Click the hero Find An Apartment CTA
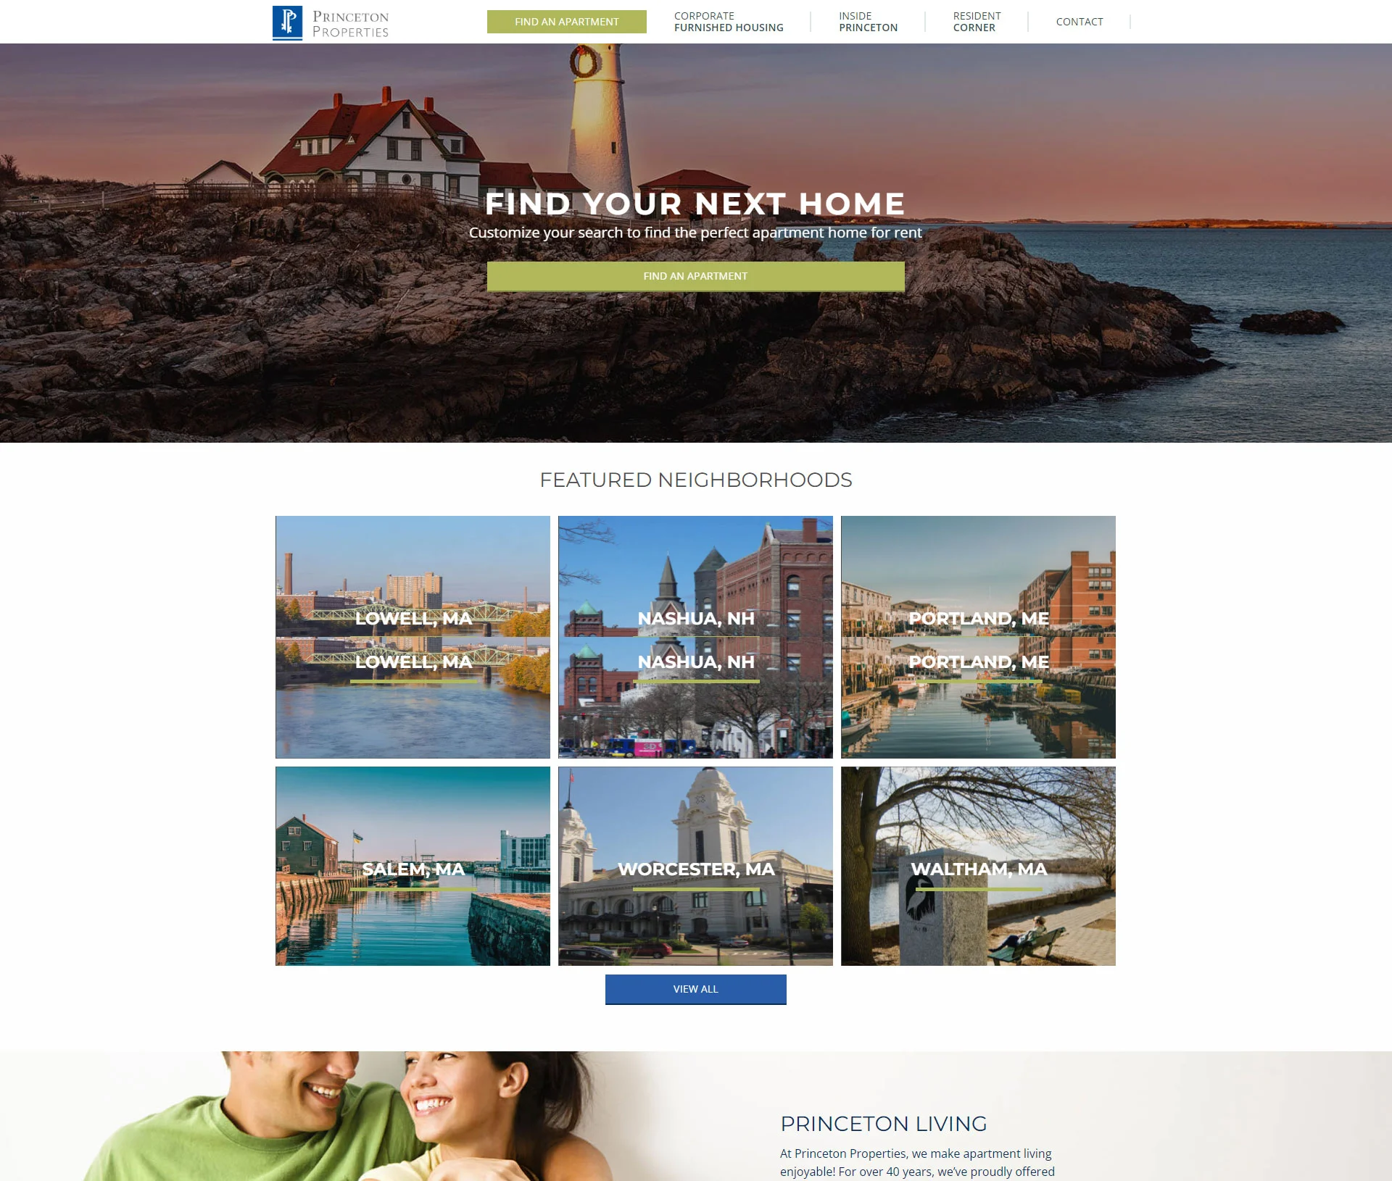Viewport: 1392px width, 1181px height. pyautogui.click(x=695, y=275)
